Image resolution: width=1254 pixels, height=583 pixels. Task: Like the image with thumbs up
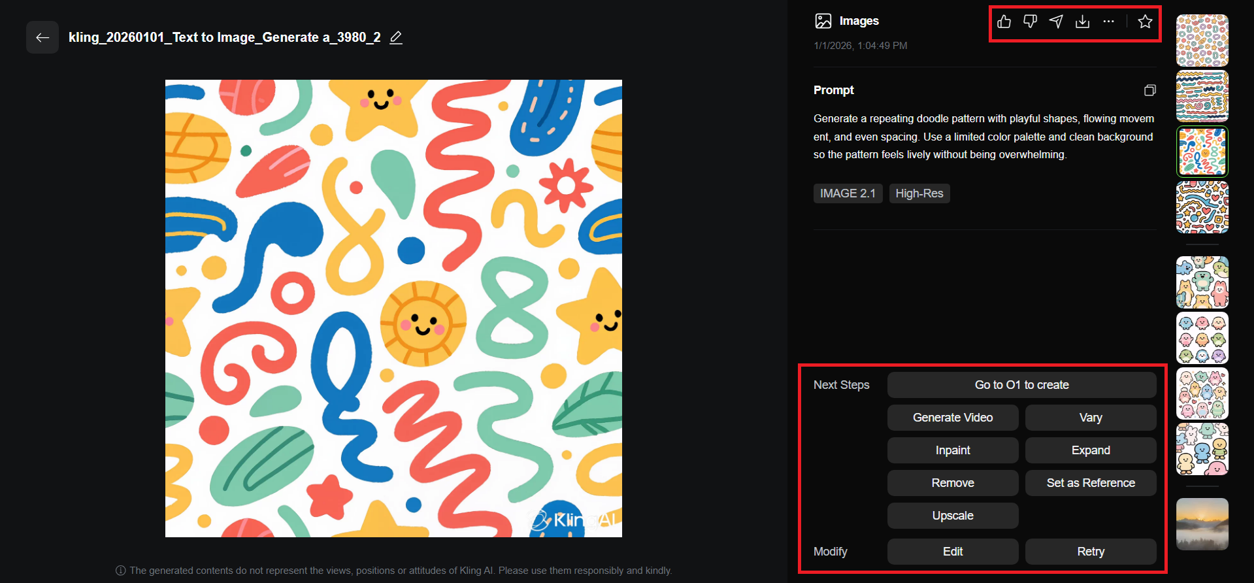click(x=1004, y=22)
